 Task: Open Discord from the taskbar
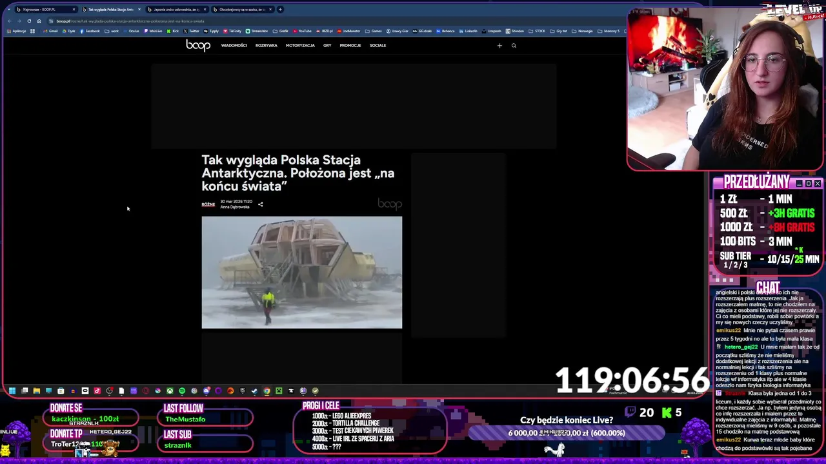pyautogui.click(x=206, y=391)
